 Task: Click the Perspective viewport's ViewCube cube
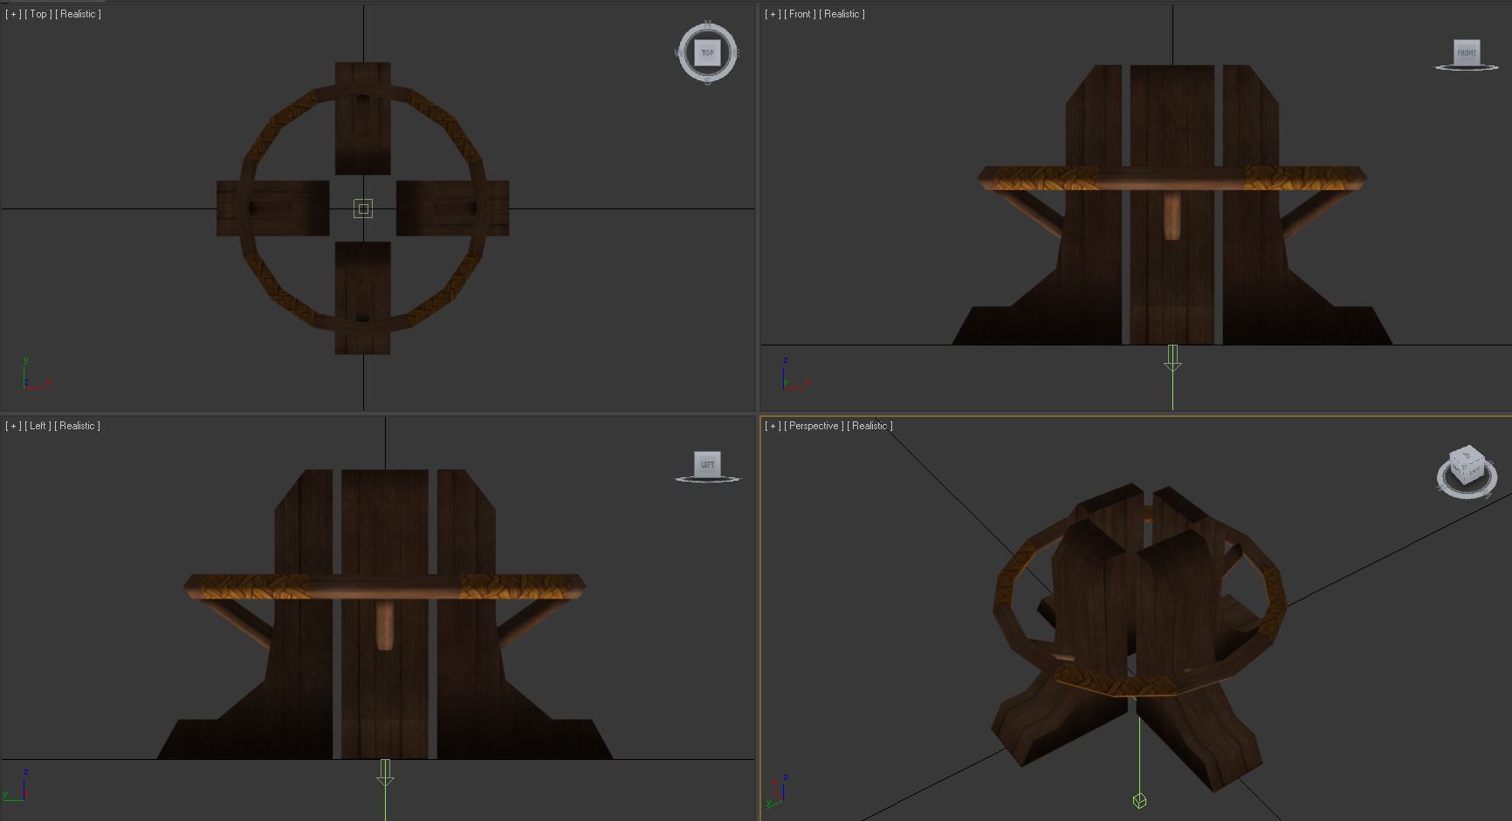pos(1467,467)
